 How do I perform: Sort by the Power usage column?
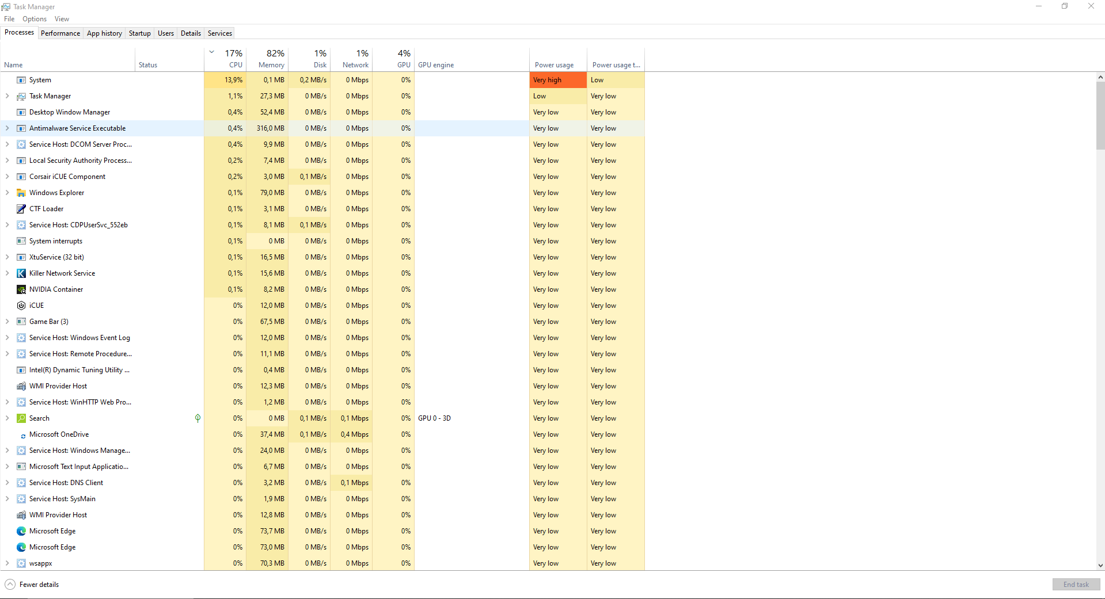pos(559,59)
